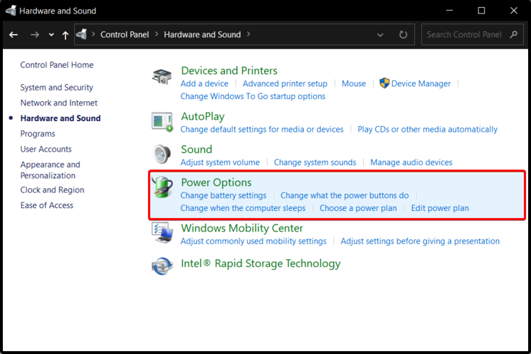Expand the chevron before Control Panel breadcrumb
This screenshot has width=531, height=354.
click(x=93, y=34)
